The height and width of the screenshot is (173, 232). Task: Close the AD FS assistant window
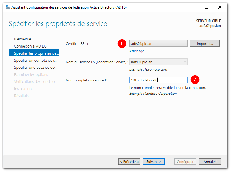pyautogui.click(x=220, y=7)
